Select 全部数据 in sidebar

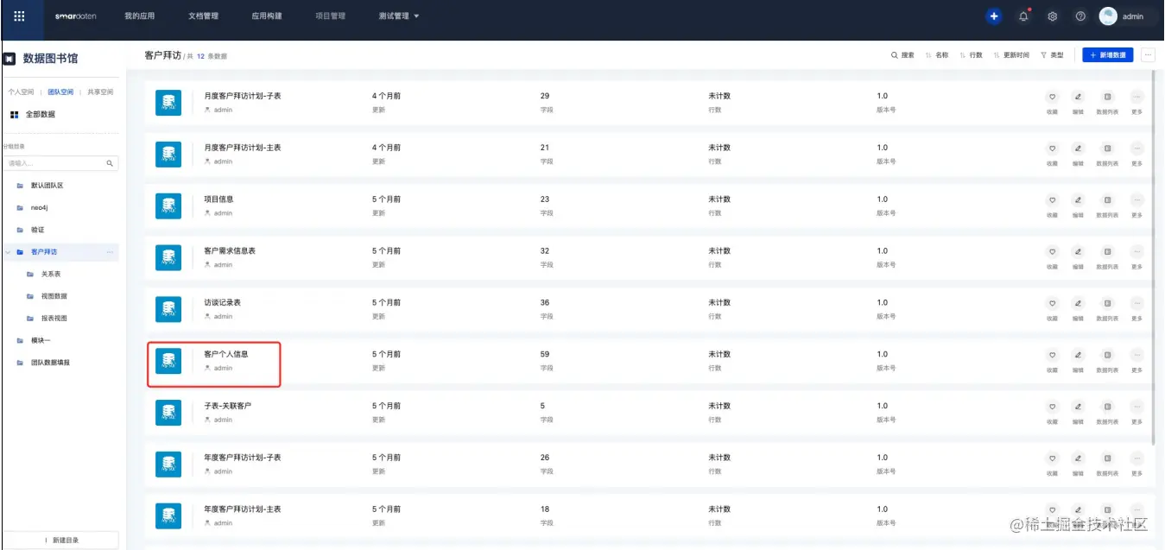click(33, 114)
